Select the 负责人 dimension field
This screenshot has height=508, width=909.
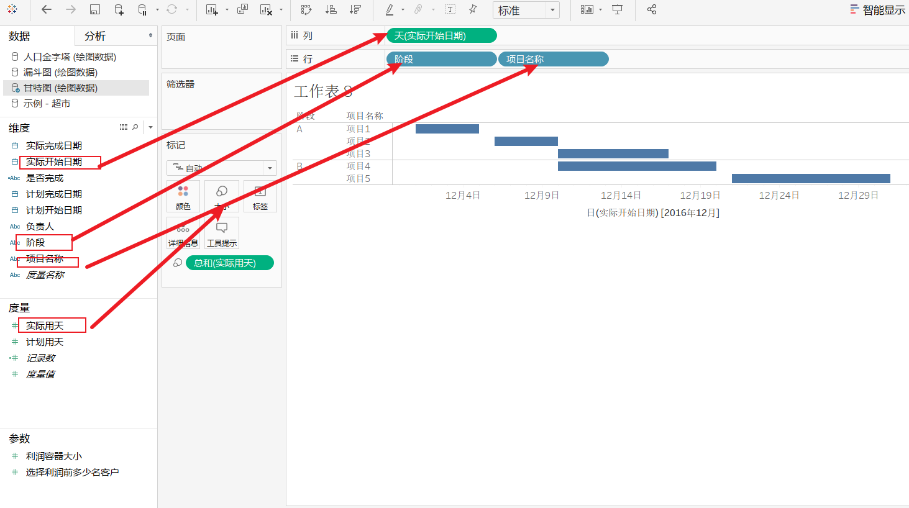pos(40,226)
